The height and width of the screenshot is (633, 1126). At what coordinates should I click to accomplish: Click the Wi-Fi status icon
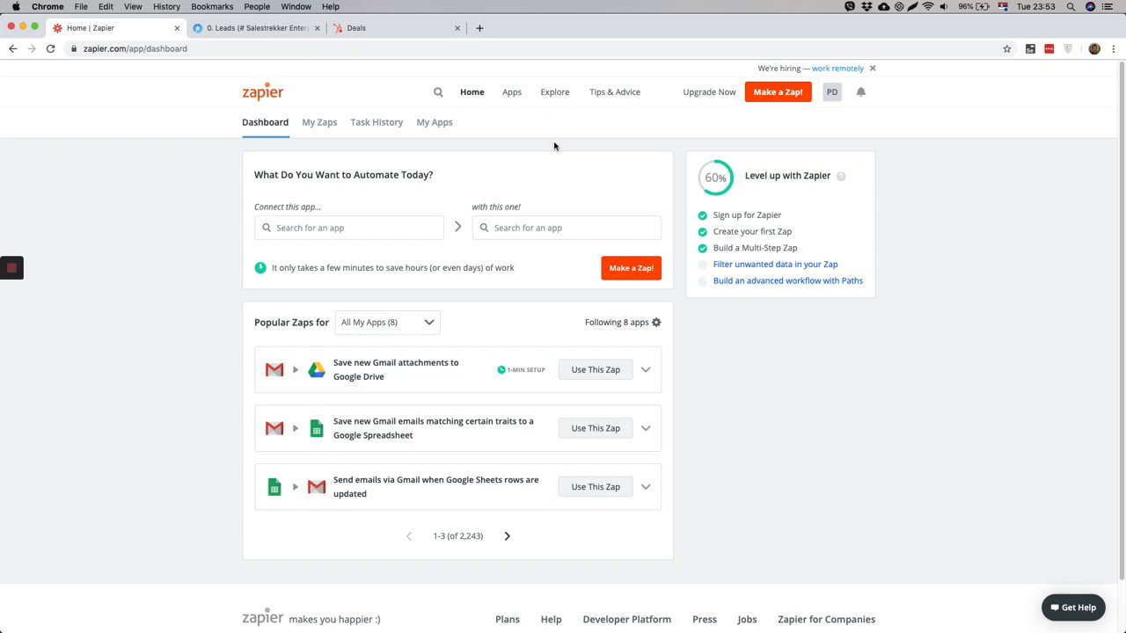(x=927, y=6)
